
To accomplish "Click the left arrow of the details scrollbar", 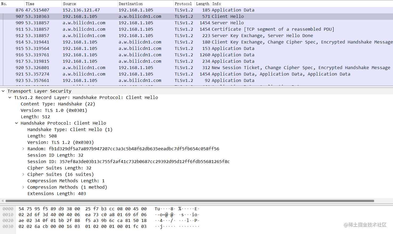I will (2, 201).
